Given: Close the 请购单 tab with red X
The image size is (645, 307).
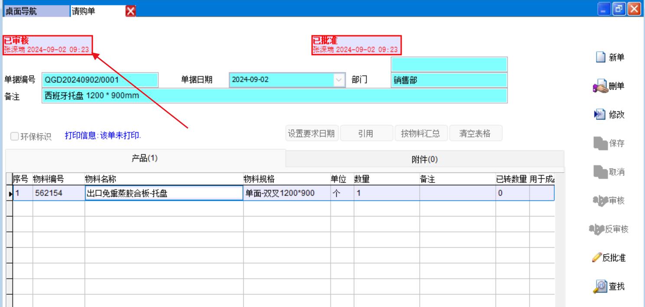Looking at the screenshot, I should (129, 12).
